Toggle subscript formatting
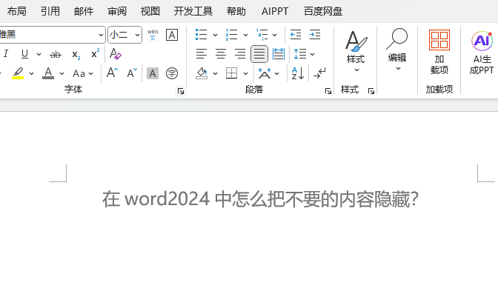 76,55
